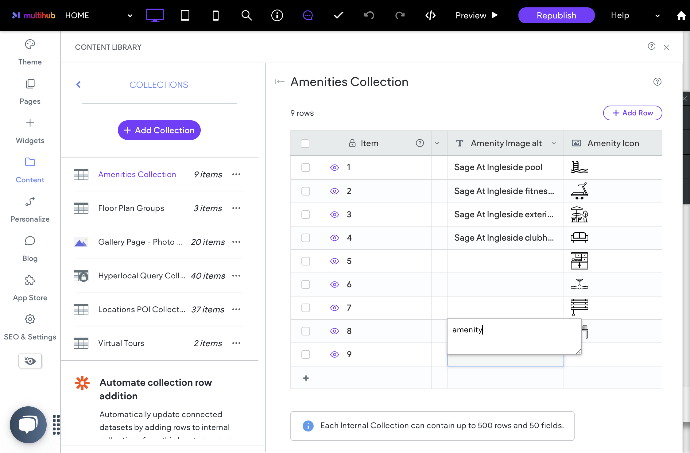Tick the checkbox for row 1
This screenshot has width=690, height=453.
(x=305, y=168)
